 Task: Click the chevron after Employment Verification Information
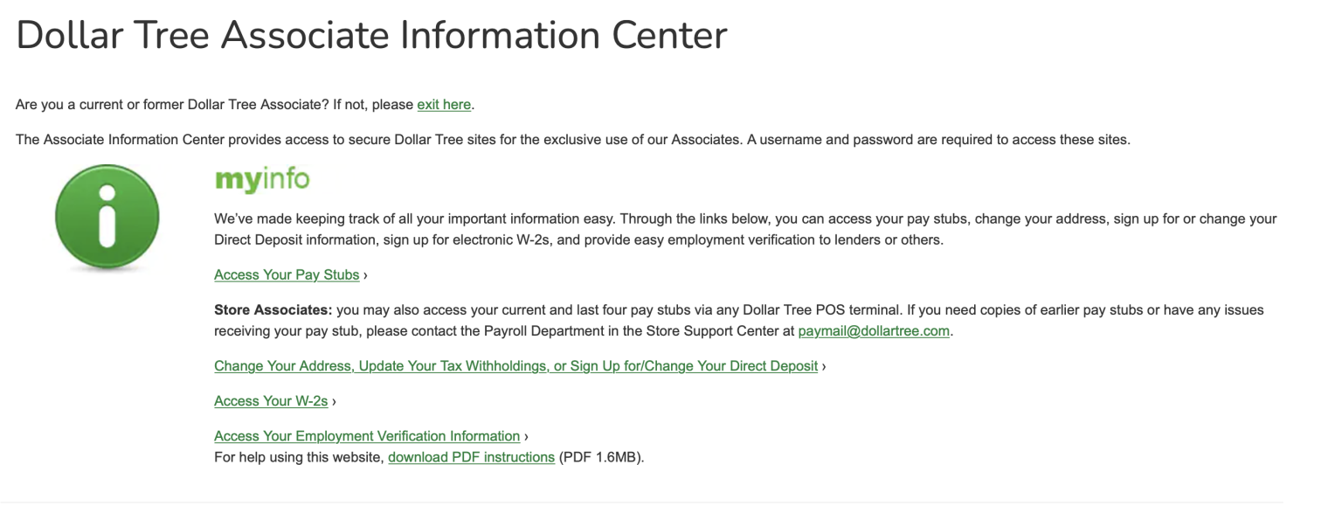pos(526,436)
